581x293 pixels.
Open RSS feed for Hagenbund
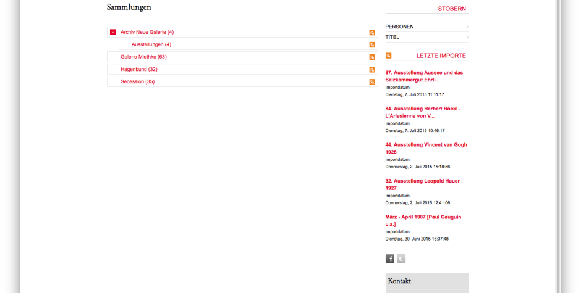(x=372, y=70)
